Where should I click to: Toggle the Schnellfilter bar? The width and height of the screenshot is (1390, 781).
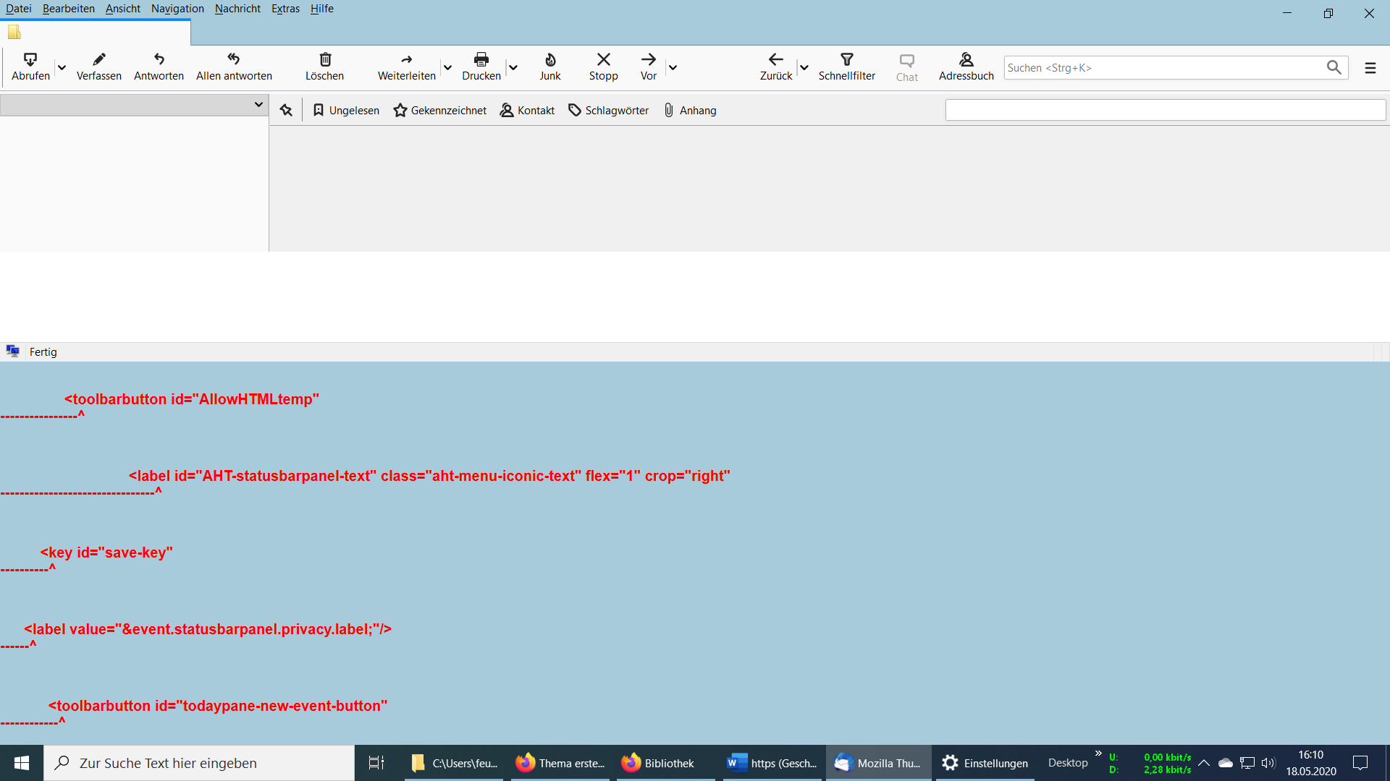(846, 67)
